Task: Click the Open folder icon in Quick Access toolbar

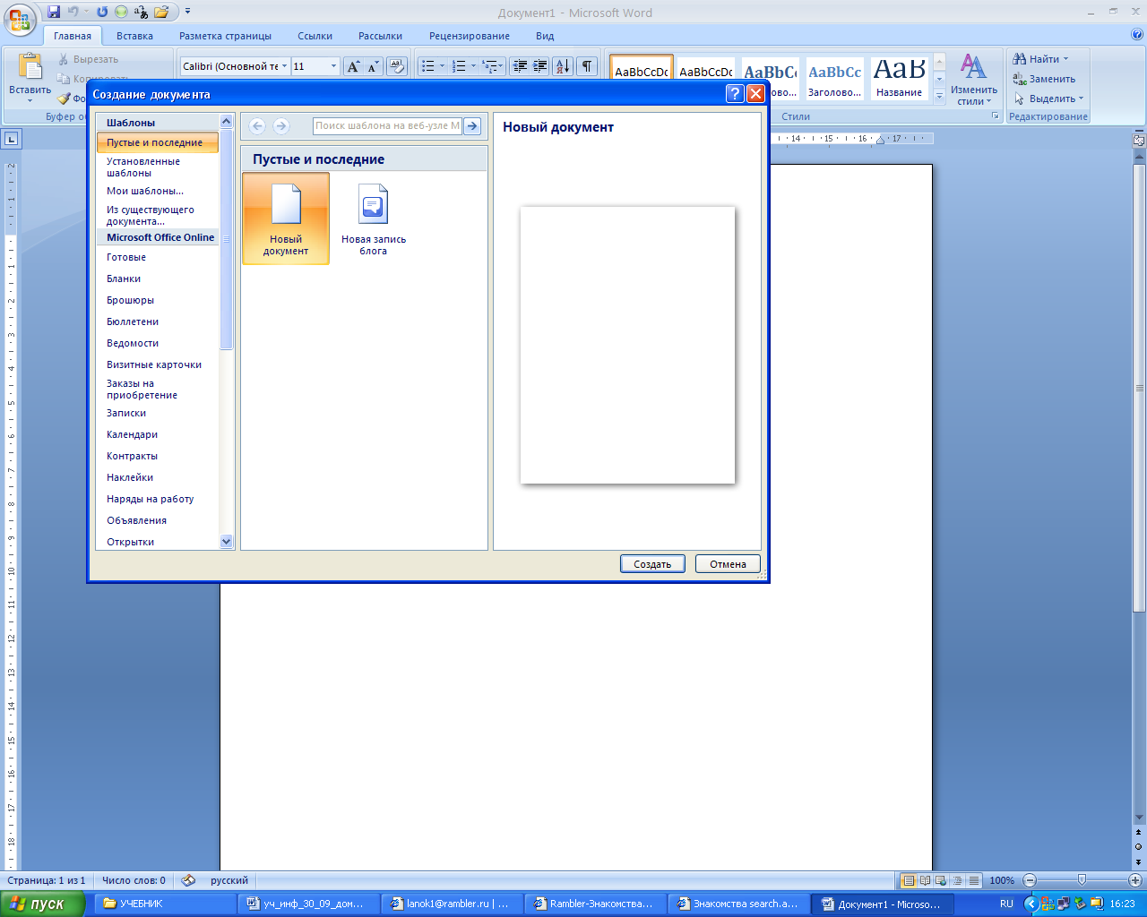Action: pos(161,12)
